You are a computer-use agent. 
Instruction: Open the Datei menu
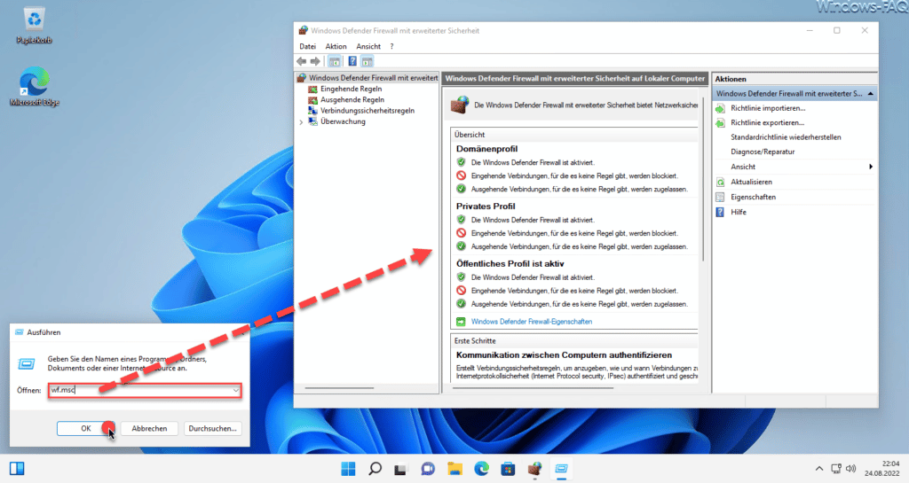307,46
